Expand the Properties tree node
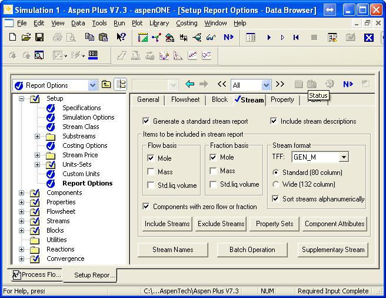Image resolution: width=386 pixels, height=298 pixels. tap(21, 202)
